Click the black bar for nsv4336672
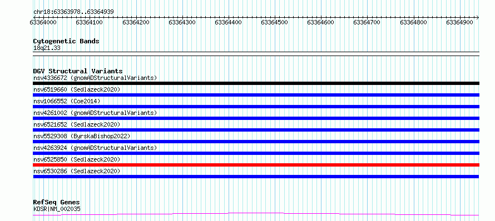This screenshot has height=221, width=495. [256, 83]
